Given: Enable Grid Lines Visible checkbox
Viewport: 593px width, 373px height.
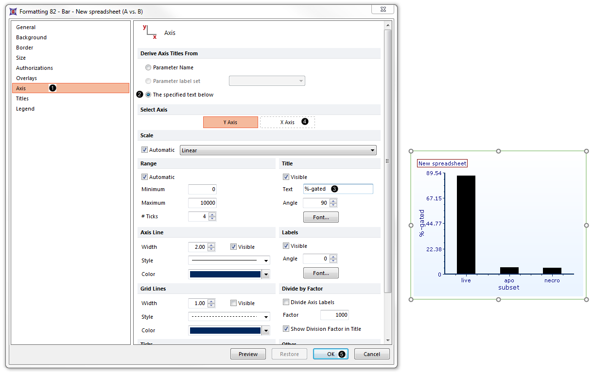Looking at the screenshot, I should click(x=234, y=303).
